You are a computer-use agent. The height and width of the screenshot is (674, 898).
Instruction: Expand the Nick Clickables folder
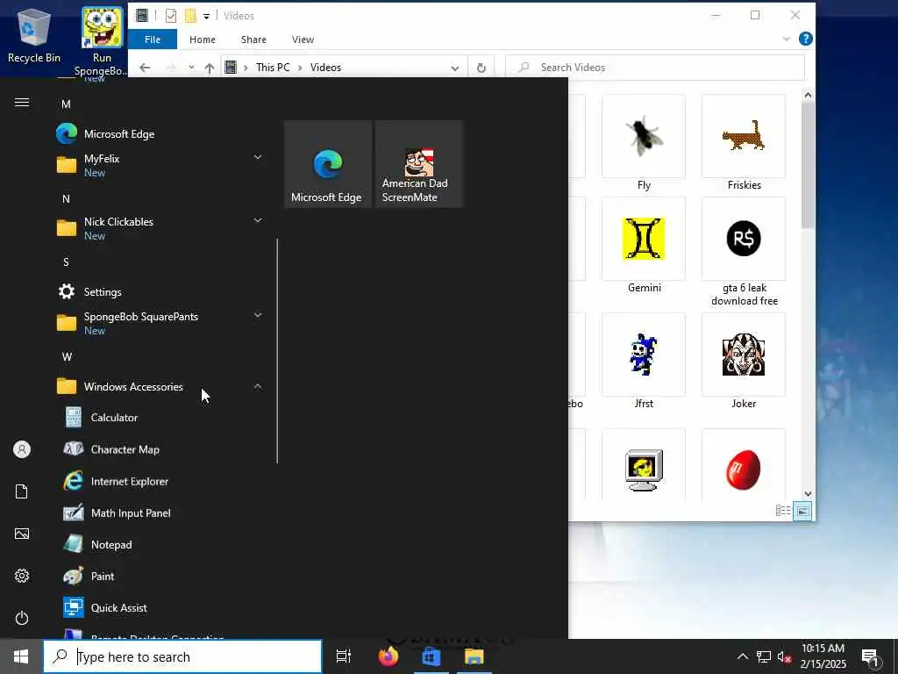pyautogui.click(x=258, y=220)
